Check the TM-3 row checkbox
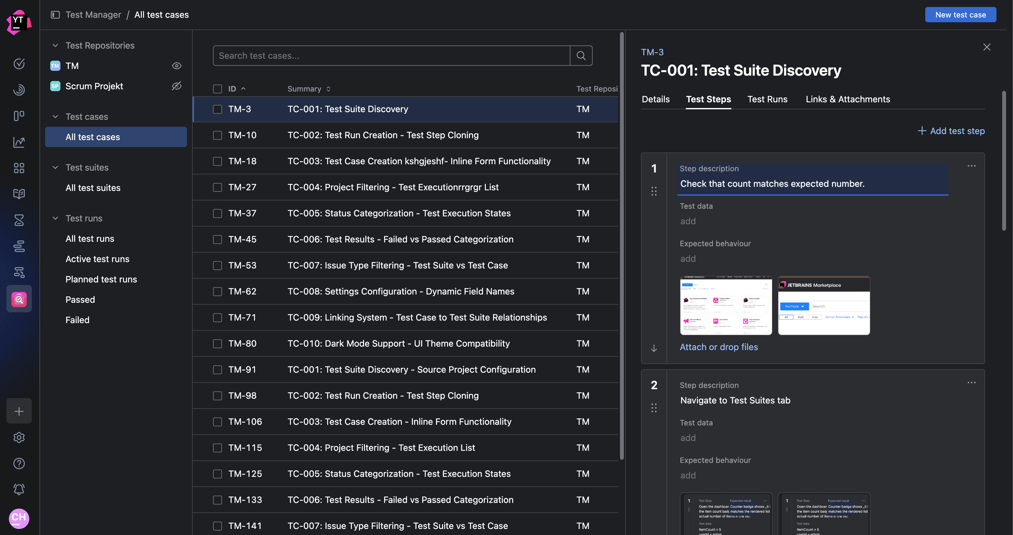This screenshot has width=1013, height=535. tap(217, 109)
